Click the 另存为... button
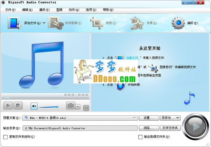The width and height of the screenshot is (211, 147). (x=170, y=118)
